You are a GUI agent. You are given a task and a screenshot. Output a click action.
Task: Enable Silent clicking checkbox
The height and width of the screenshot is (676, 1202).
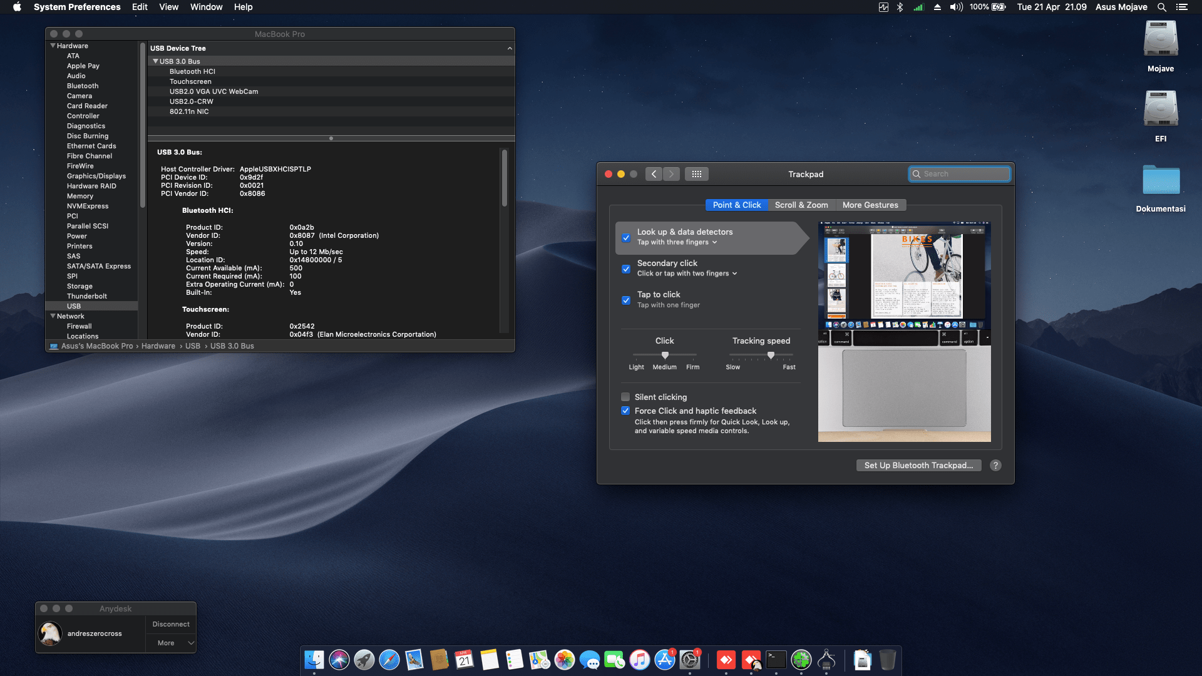click(625, 397)
